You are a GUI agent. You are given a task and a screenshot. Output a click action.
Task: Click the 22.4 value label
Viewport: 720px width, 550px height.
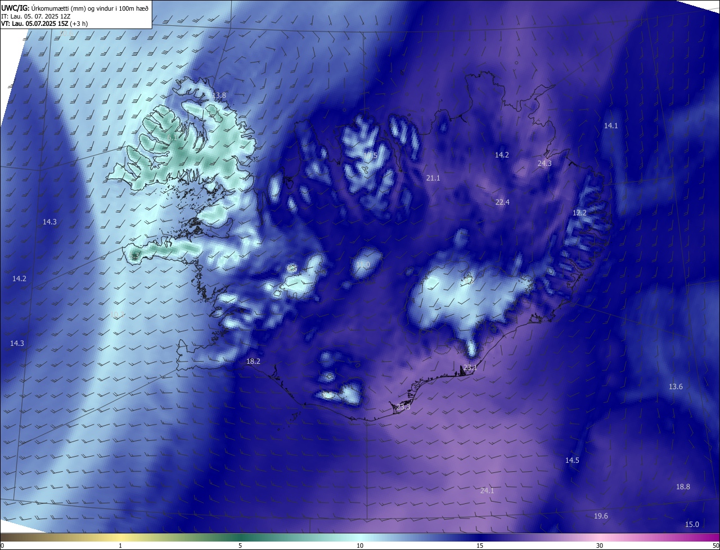click(502, 202)
